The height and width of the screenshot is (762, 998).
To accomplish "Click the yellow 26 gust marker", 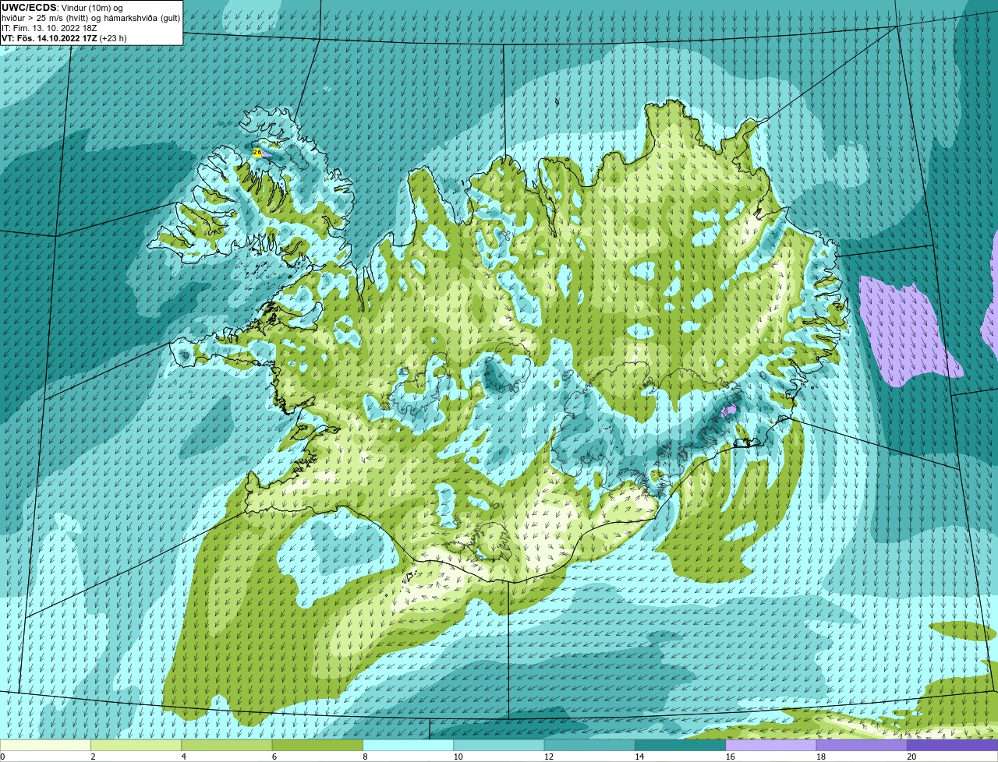I will click(257, 153).
